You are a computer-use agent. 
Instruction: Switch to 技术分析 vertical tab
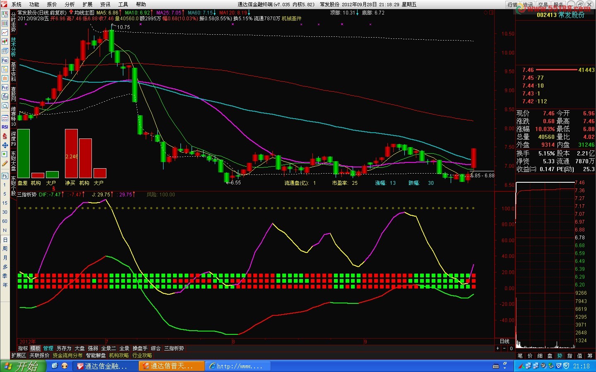13,47
